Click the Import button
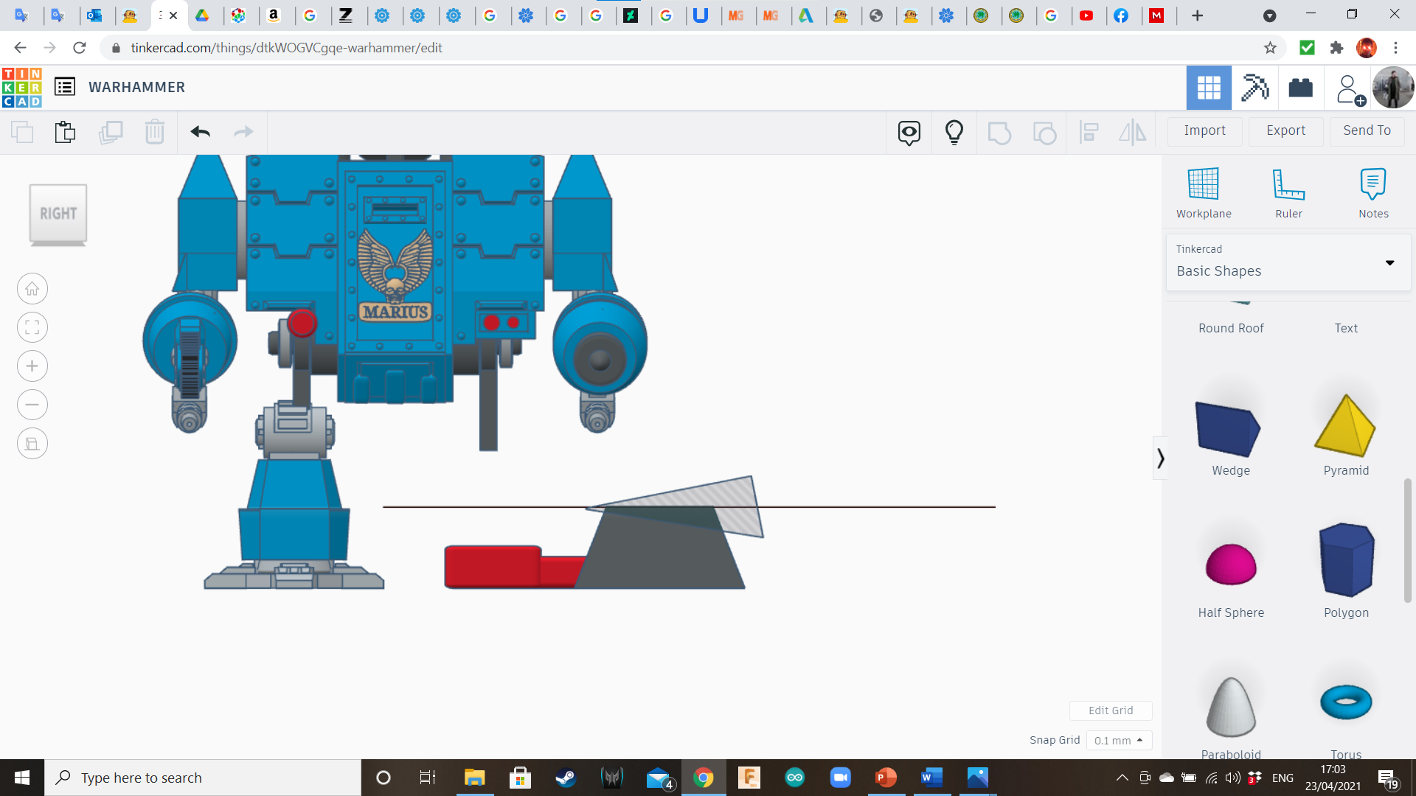Image resolution: width=1416 pixels, height=796 pixels. pyautogui.click(x=1204, y=130)
